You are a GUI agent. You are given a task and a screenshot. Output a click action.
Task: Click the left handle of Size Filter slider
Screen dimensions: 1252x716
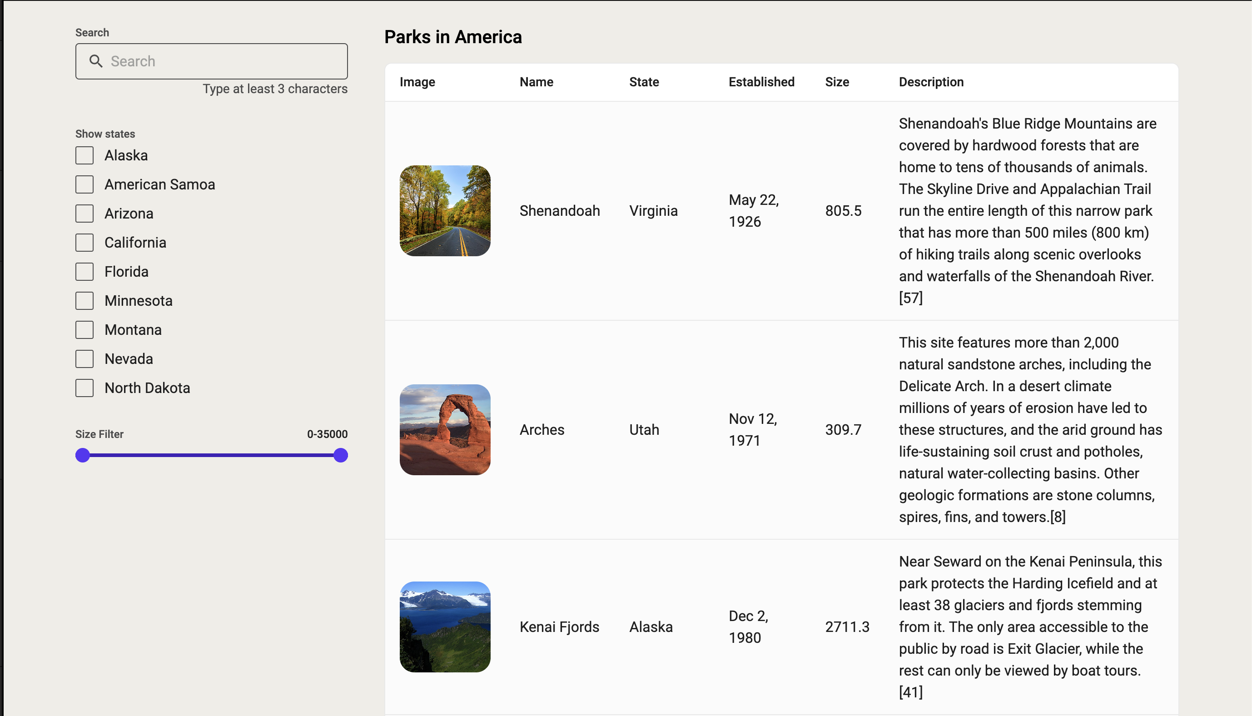coord(83,455)
